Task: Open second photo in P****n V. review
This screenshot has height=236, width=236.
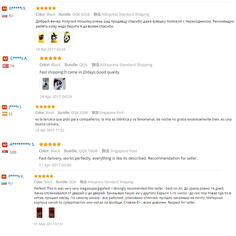Action: pos(52,212)
